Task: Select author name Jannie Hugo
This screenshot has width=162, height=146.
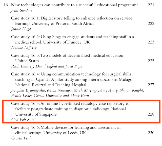Action: 21,29
